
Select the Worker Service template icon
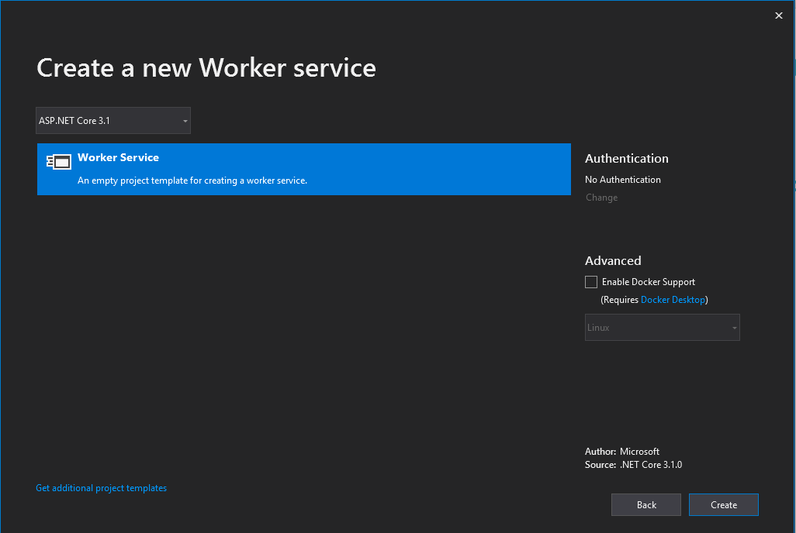pyautogui.click(x=58, y=161)
